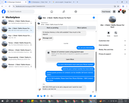Screen dimensions: 129x103
Task: Open the Windows Start menu
Action: 2,101
